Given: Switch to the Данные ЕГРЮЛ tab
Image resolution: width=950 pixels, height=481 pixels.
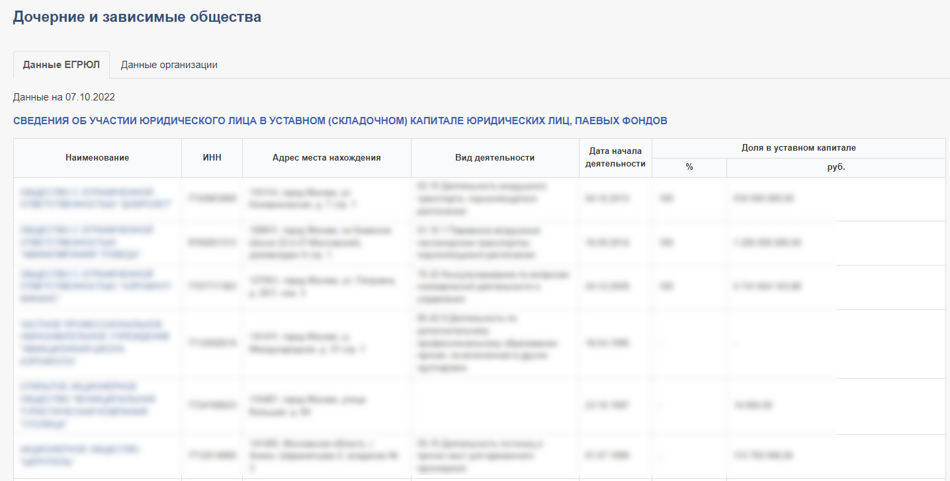Looking at the screenshot, I should pyautogui.click(x=62, y=65).
